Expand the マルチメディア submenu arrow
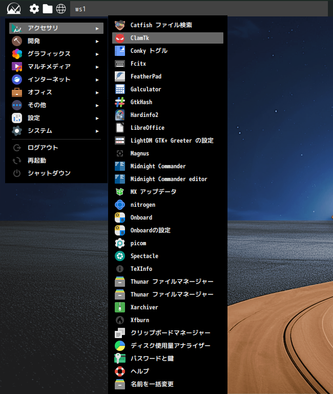The height and width of the screenshot is (394, 333). [97, 67]
